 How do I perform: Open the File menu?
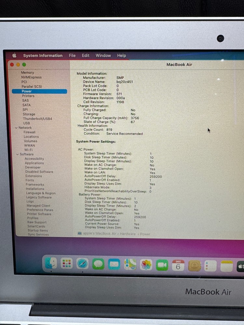(x=72, y=55)
